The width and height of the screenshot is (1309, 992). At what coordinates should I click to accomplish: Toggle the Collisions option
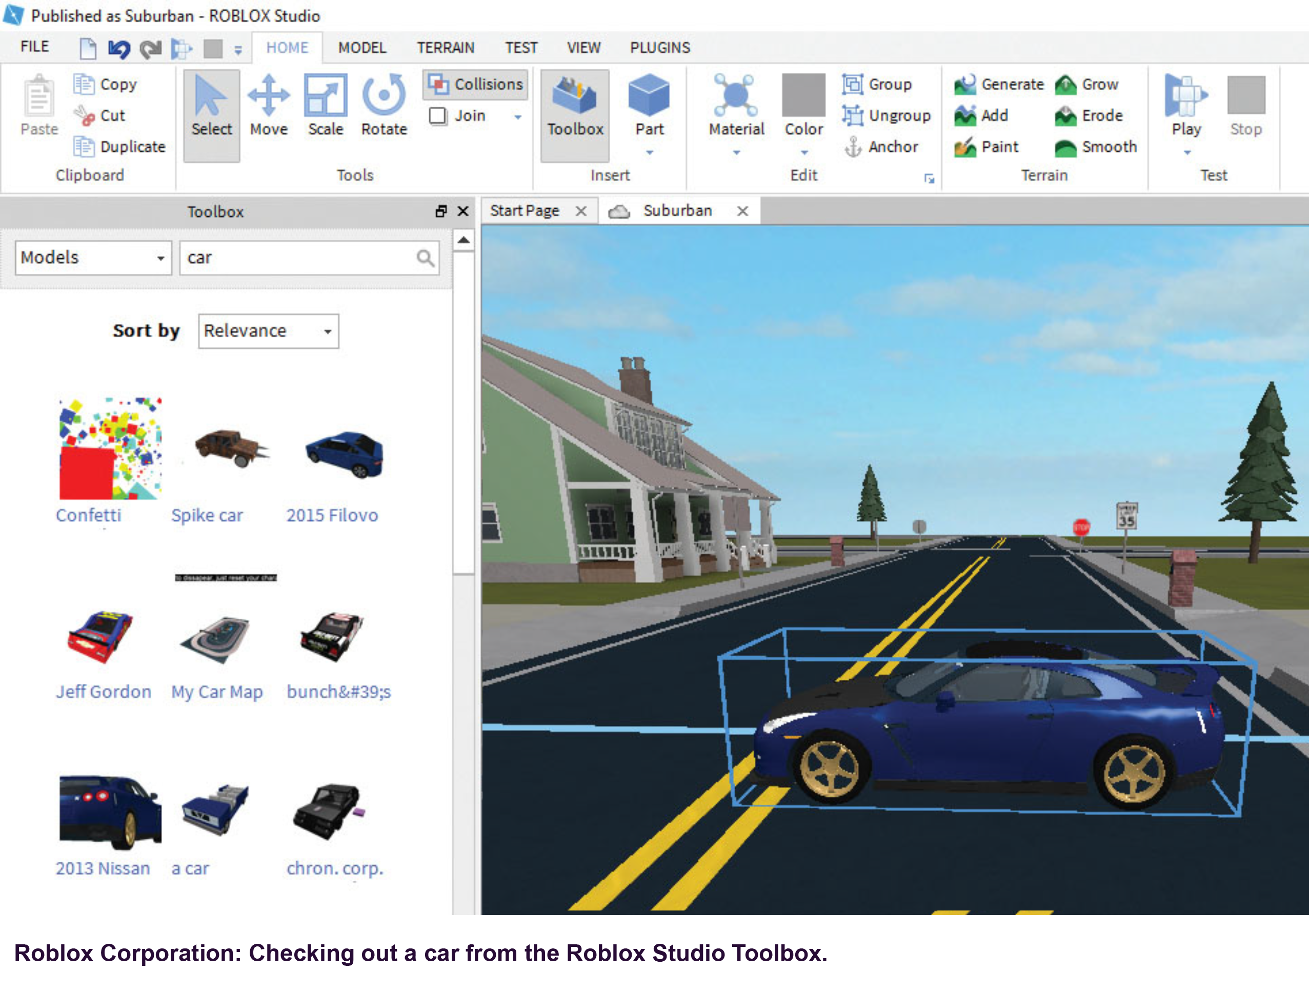click(476, 85)
